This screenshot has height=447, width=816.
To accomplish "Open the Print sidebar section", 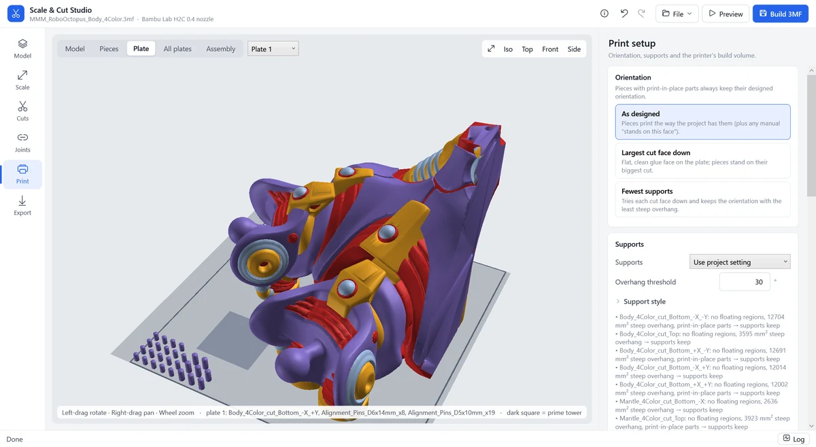I will point(22,175).
